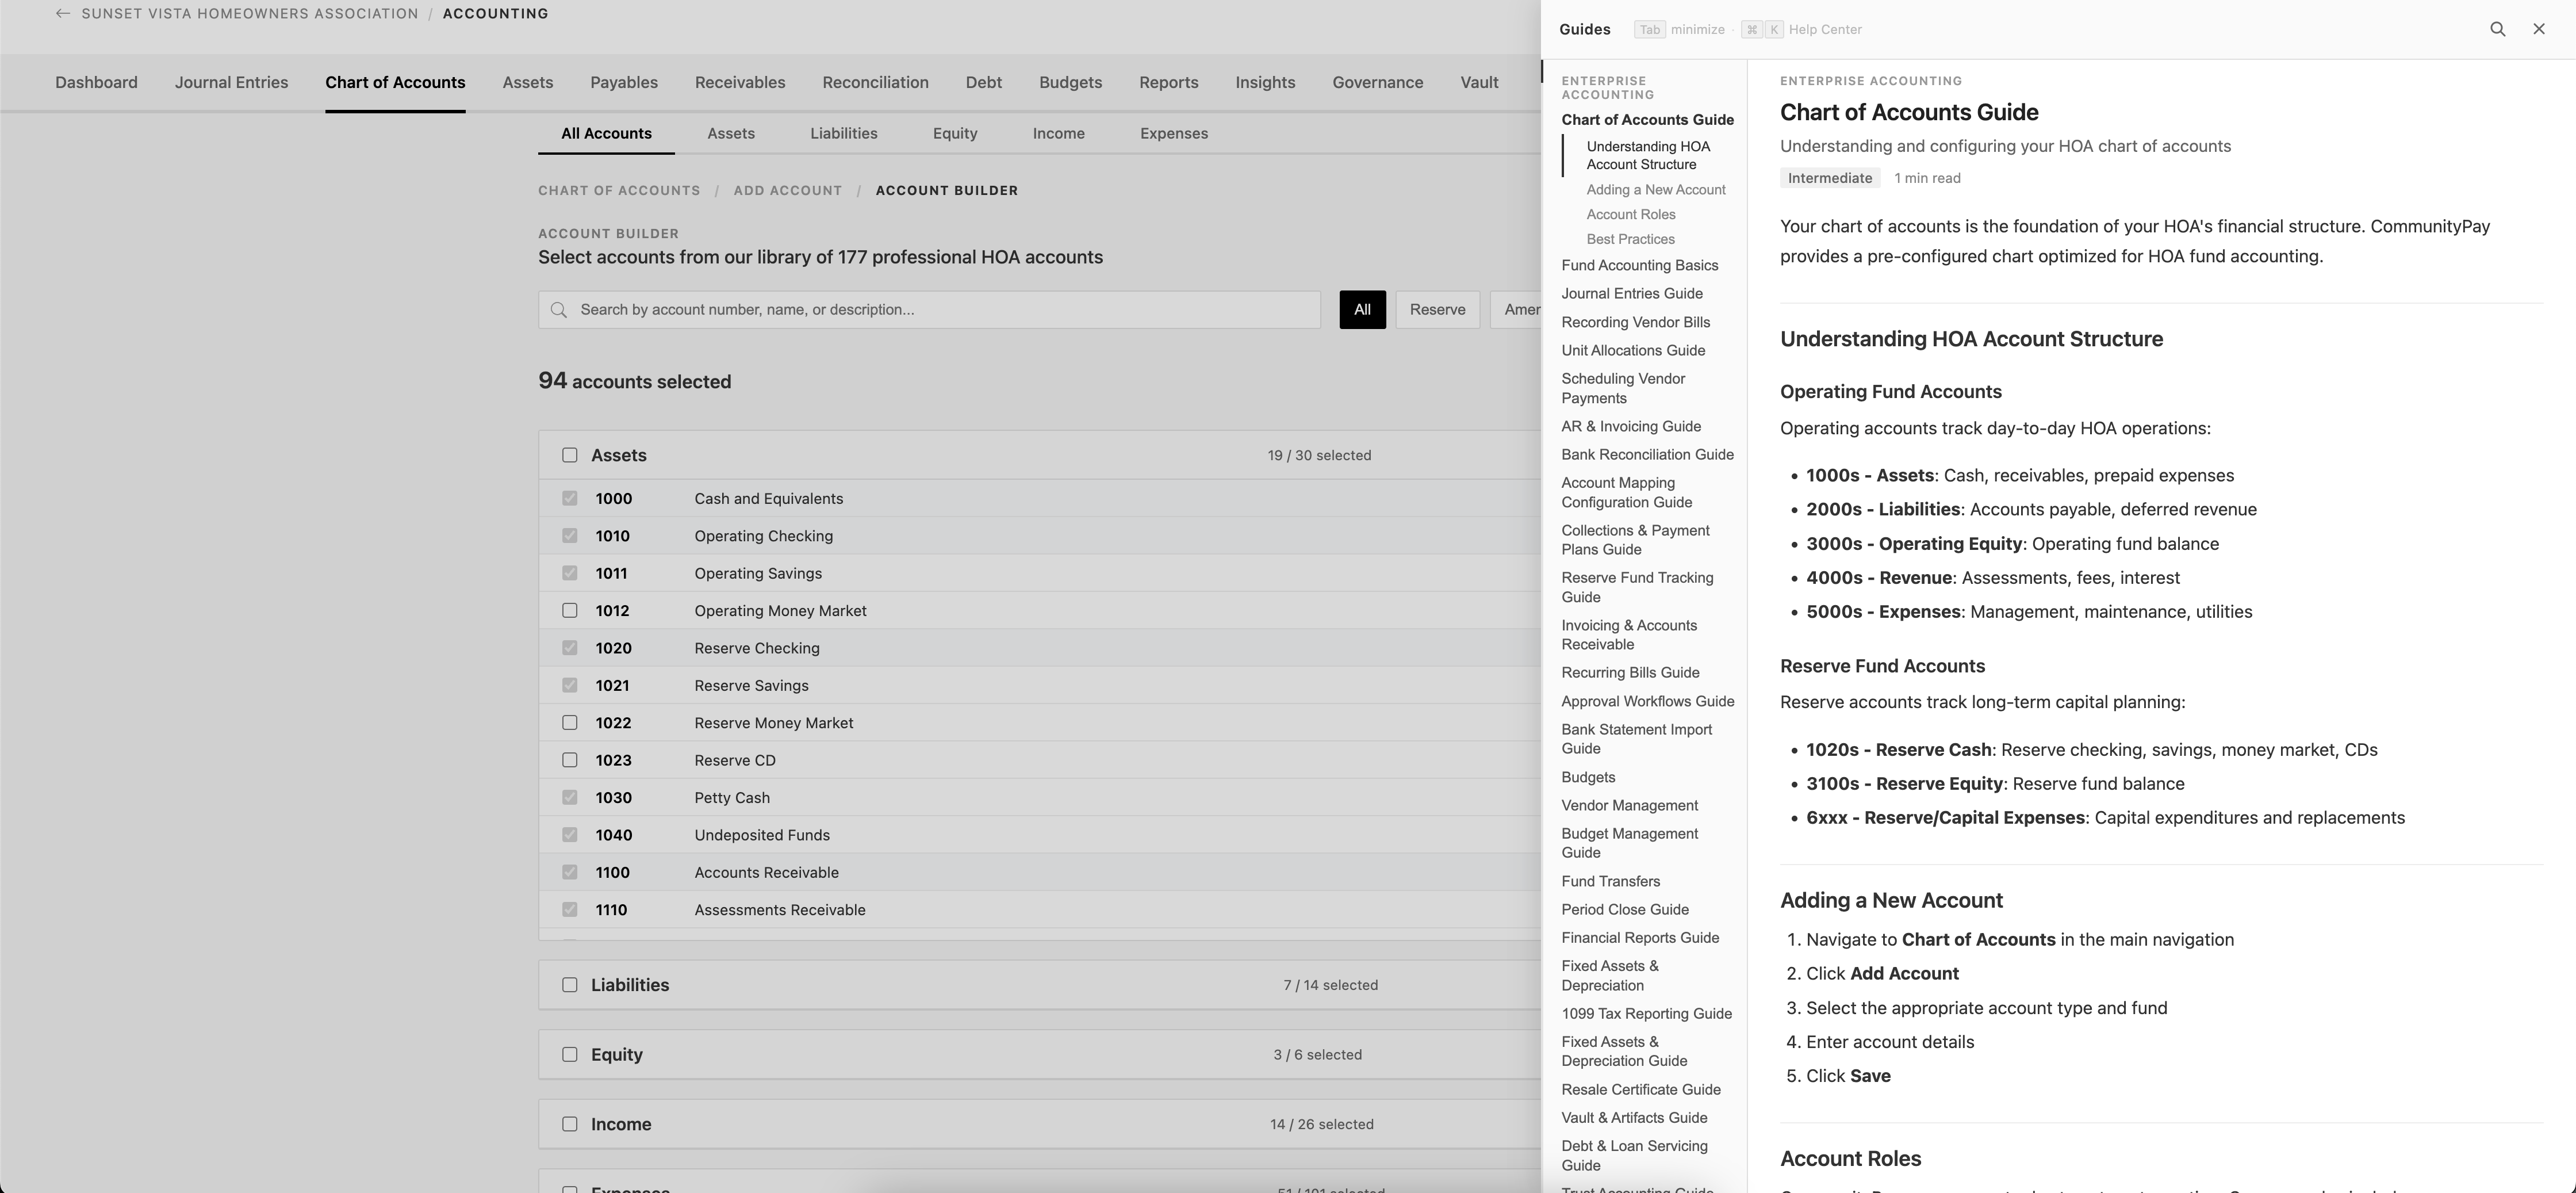Open the Reports section
Screen dimensions: 2576x1193
click(1168, 82)
